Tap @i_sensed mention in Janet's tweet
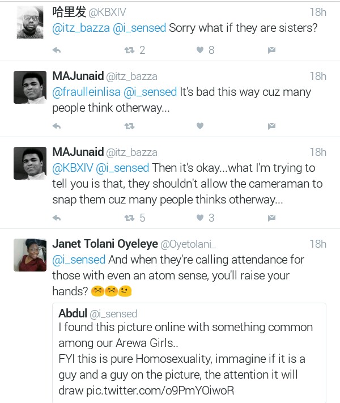The height and width of the screenshot is (403, 340). [79, 260]
